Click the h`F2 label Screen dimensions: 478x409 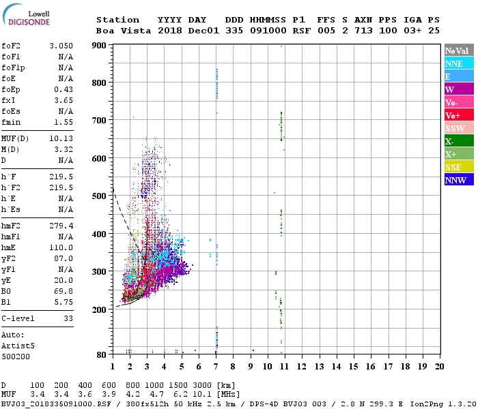click(x=11, y=187)
